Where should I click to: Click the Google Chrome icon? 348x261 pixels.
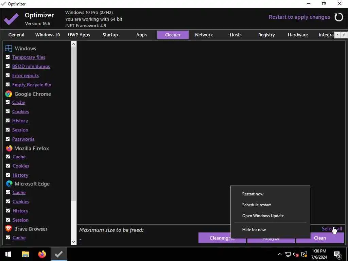pyautogui.click(x=8, y=94)
